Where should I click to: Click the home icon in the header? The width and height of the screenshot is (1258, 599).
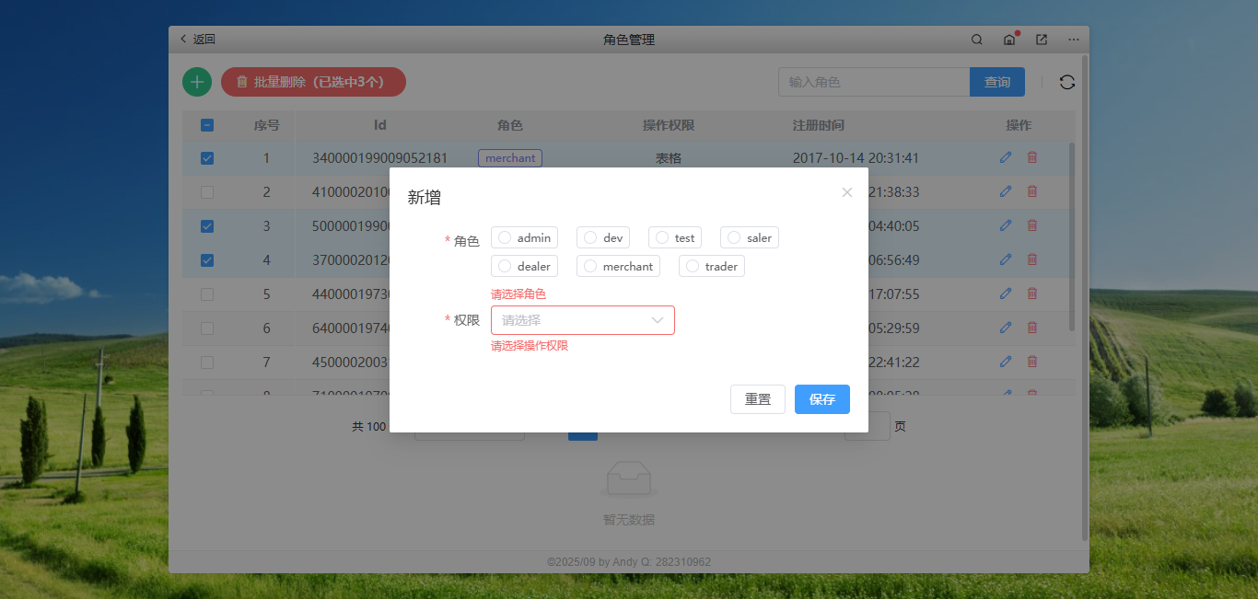[1008, 40]
